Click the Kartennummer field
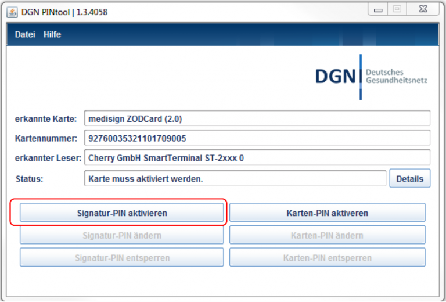This screenshot has width=446, height=302. [x=257, y=138]
